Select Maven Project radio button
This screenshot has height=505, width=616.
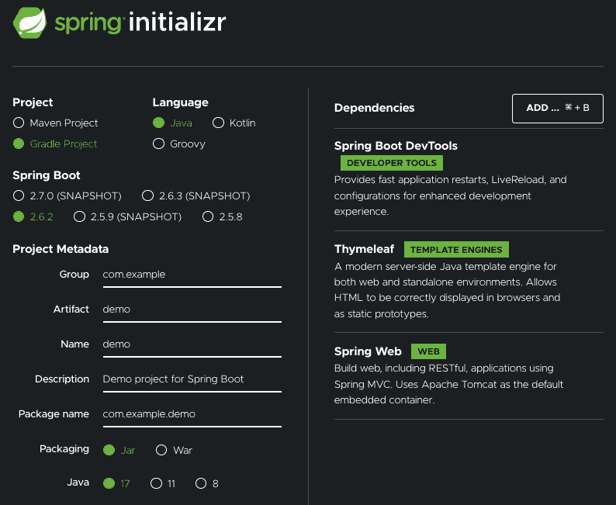coord(19,123)
